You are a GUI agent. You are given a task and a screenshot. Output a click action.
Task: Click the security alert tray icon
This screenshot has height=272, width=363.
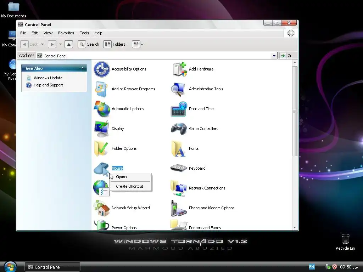coord(335,267)
